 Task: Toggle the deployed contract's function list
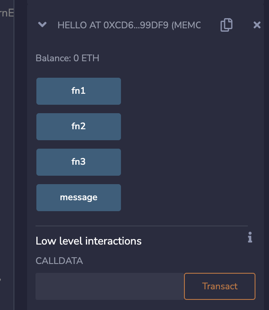(42, 24)
